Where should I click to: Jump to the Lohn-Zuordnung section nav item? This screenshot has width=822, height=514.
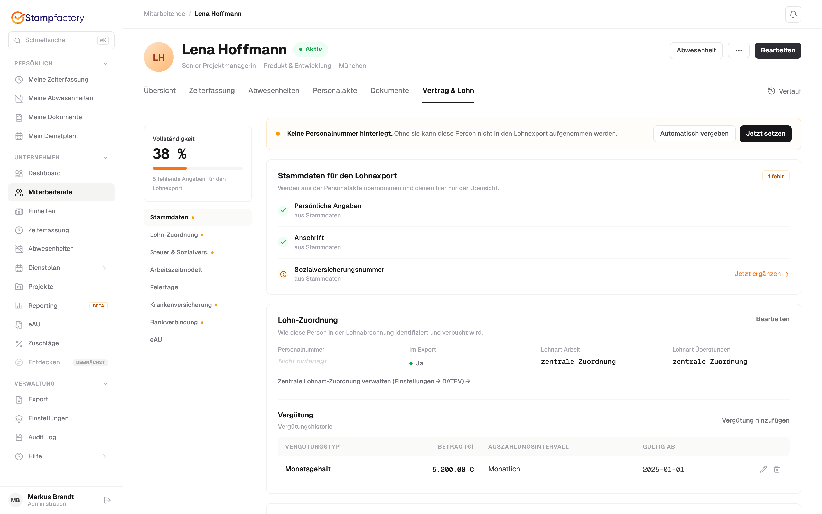pos(198,235)
